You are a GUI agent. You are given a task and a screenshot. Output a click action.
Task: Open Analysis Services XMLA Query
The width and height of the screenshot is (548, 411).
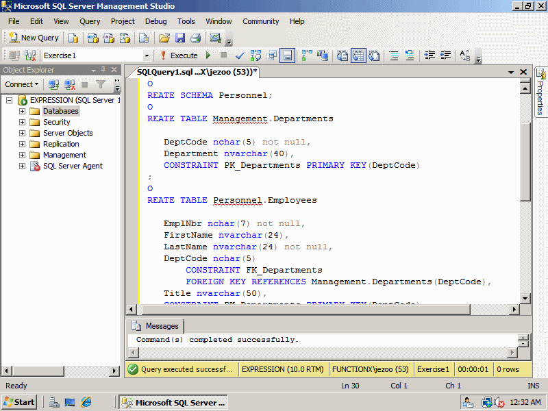point(125,38)
